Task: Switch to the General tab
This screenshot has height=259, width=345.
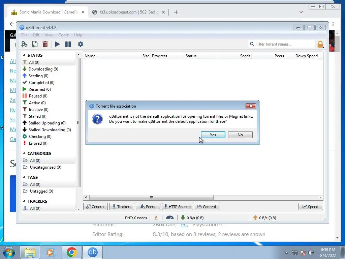Action: coord(95,207)
